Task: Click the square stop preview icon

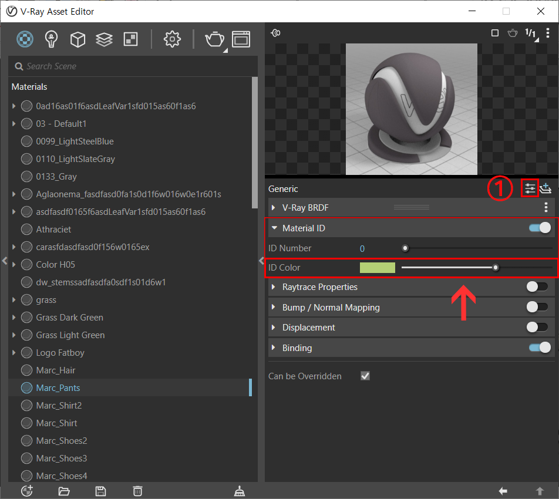Action: click(x=495, y=33)
